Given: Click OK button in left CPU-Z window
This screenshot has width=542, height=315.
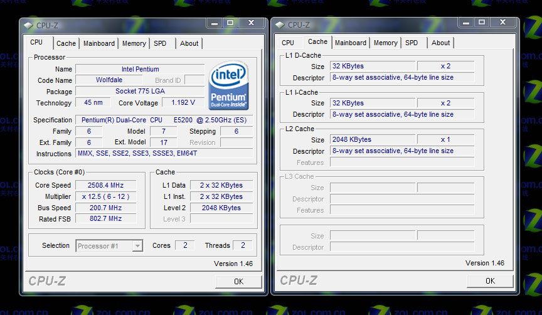Looking at the screenshot, I should (x=238, y=282).
